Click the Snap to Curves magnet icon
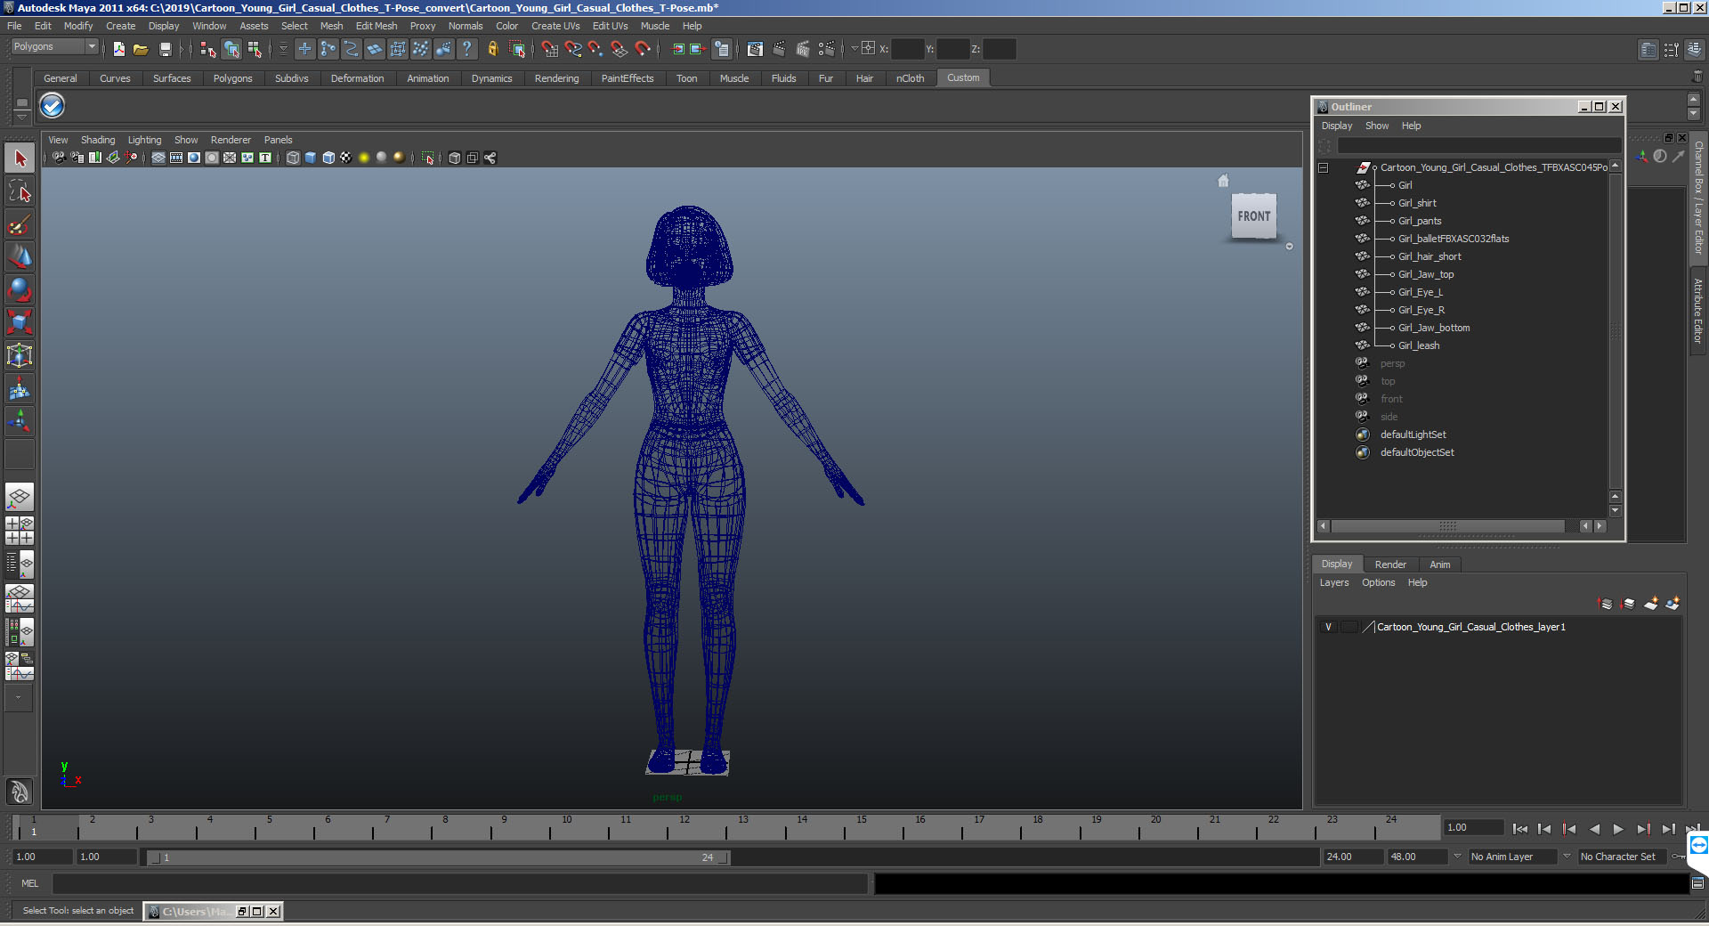This screenshot has height=926, width=1709. pos(573,49)
